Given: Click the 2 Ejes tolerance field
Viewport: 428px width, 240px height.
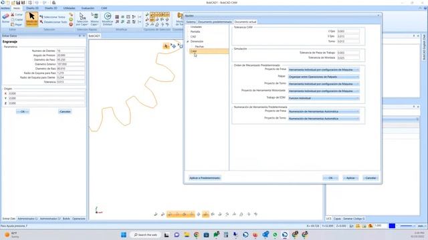Looking at the screenshot, I should [348, 31].
